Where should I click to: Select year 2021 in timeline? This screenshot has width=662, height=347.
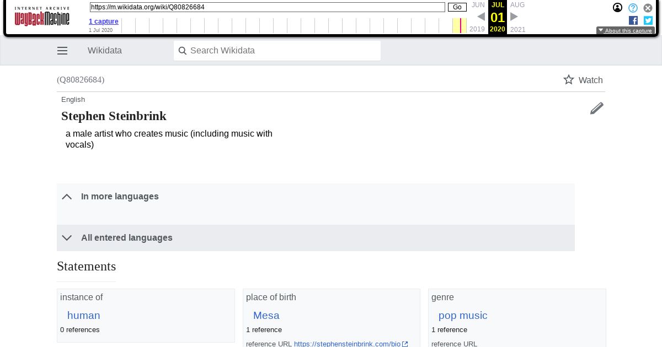pyautogui.click(x=518, y=30)
